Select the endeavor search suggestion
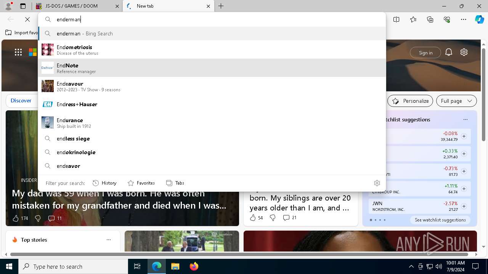 pos(212,166)
